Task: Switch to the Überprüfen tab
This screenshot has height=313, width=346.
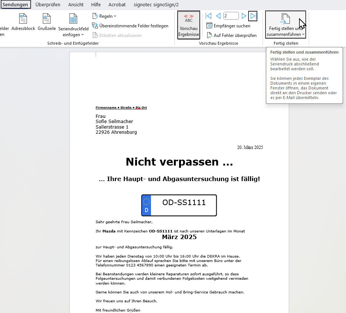Action: [48, 5]
